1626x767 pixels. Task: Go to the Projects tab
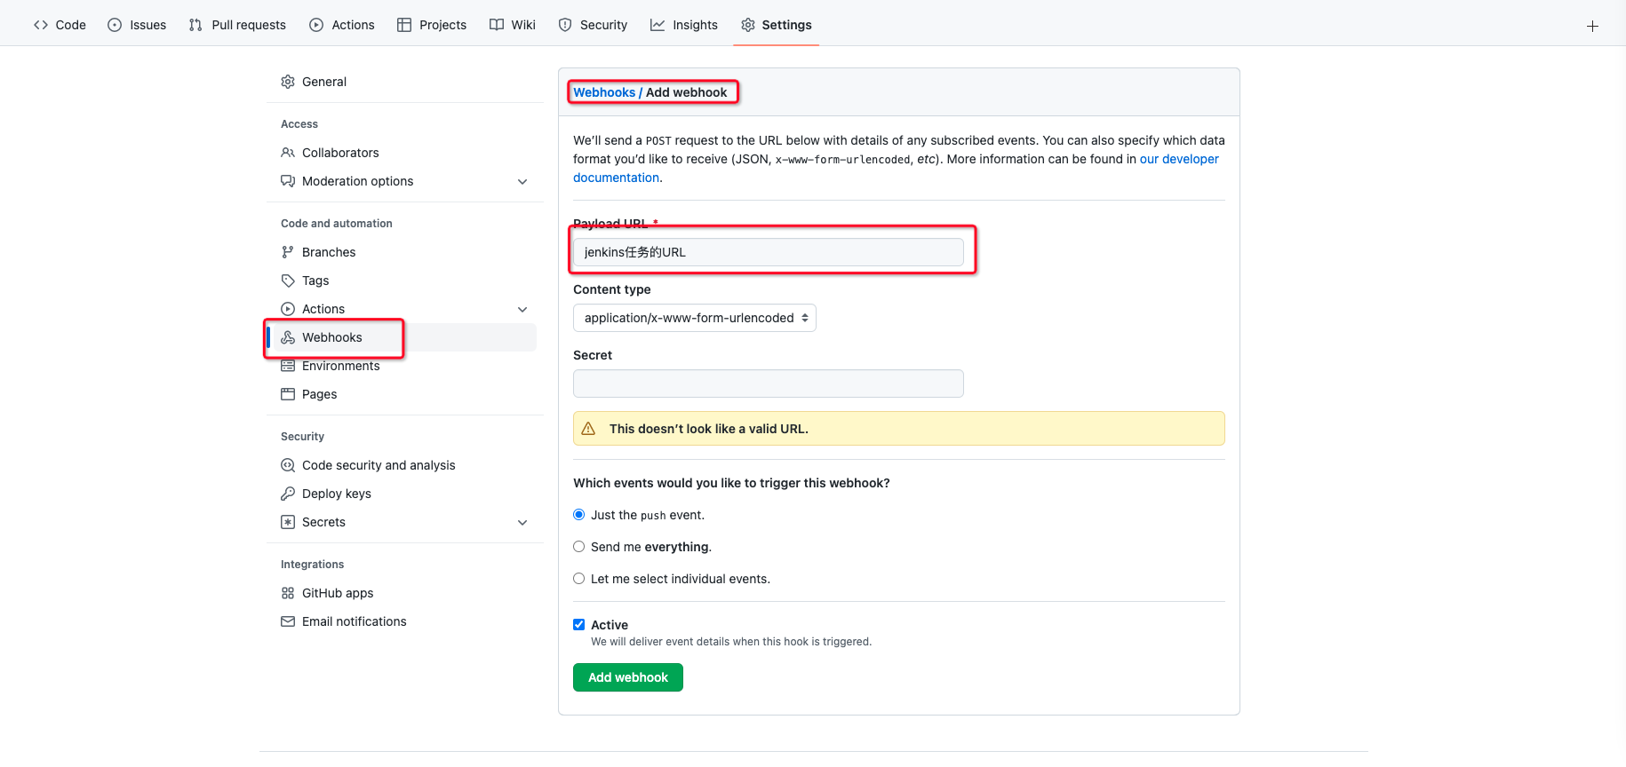click(x=432, y=25)
